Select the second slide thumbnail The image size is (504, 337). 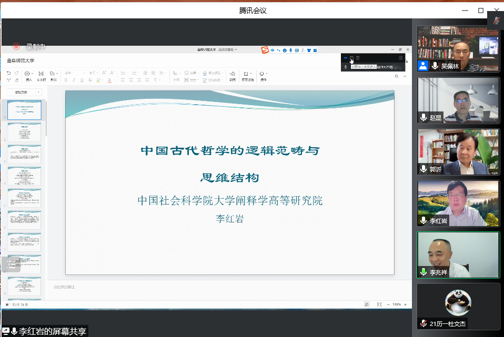(24, 132)
